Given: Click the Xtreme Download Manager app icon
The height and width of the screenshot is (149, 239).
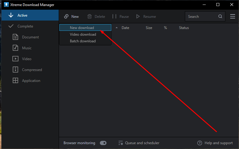Looking at the screenshot, I should tap(6, 5).
